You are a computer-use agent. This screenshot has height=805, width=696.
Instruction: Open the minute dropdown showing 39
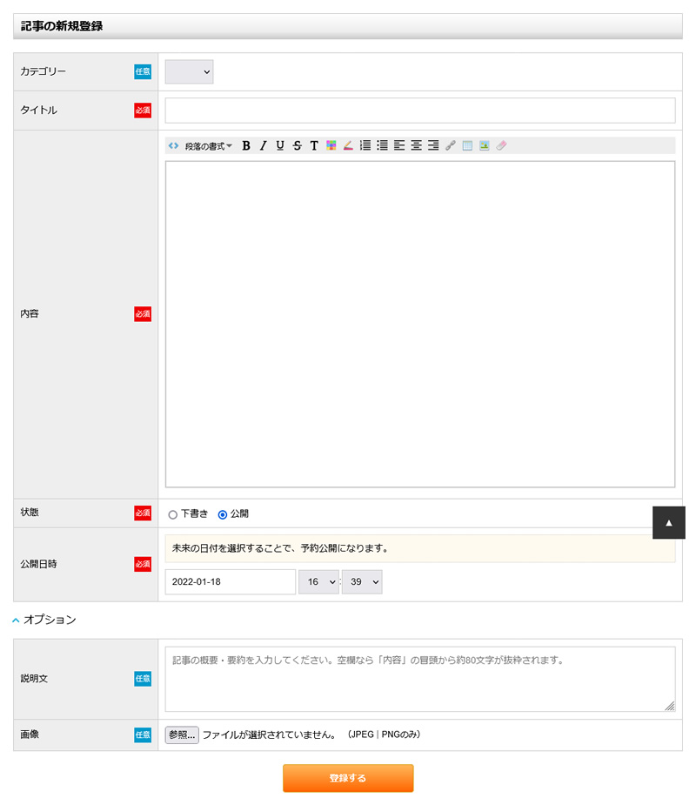click(362, 581)
